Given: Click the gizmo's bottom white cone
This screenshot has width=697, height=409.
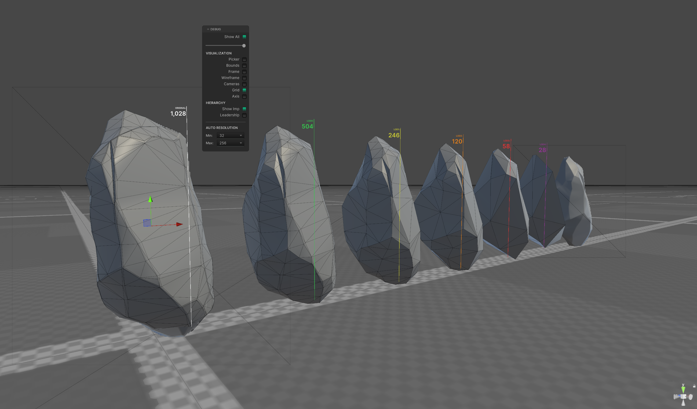Looking at the screenshot, I should pyautogui.click(x=683, y=403).
